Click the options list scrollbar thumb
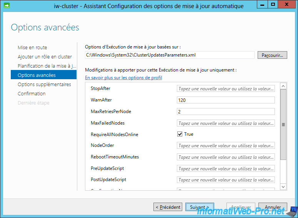The height and width of the screenshot is (218, 298). [283, 125]
